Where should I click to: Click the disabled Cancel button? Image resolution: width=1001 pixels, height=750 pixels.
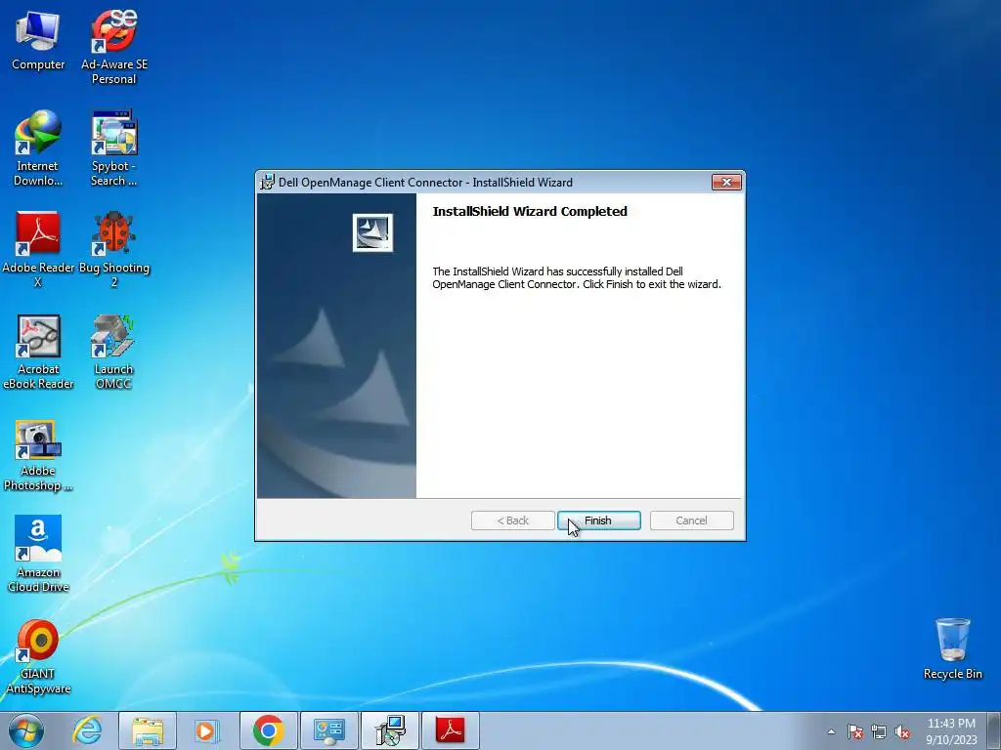pyautogui.click(x=691, y=521)
